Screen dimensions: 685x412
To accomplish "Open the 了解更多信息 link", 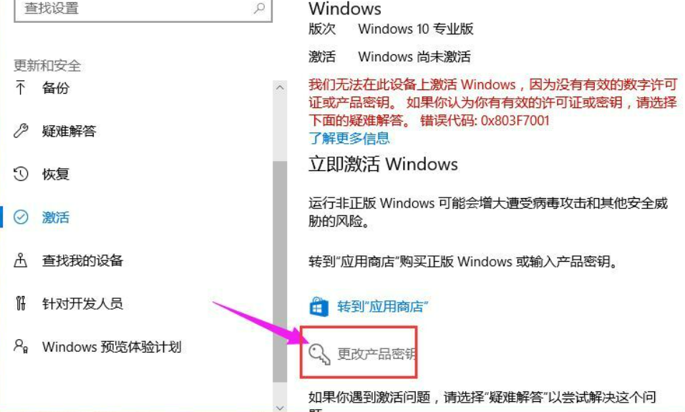I will (x=349, y=138).
